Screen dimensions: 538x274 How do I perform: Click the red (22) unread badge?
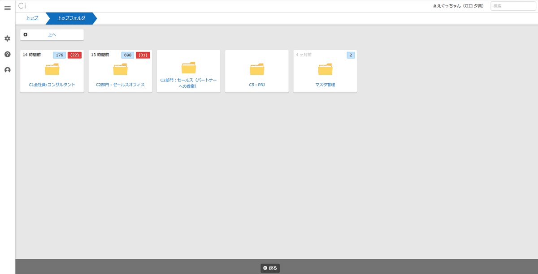pos(75,55)
